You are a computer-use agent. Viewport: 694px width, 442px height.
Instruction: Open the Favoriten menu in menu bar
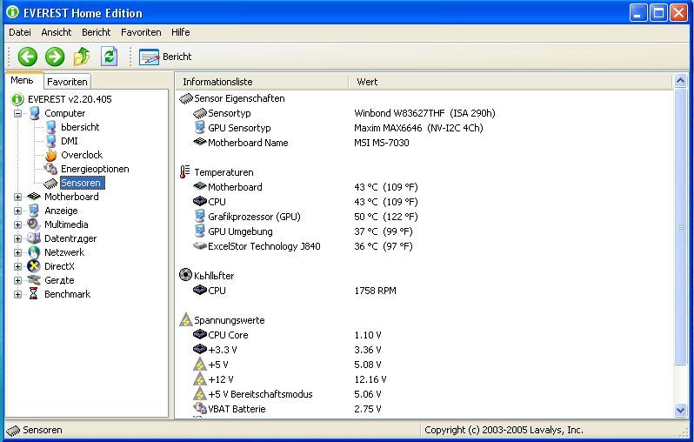click(141, 32)
